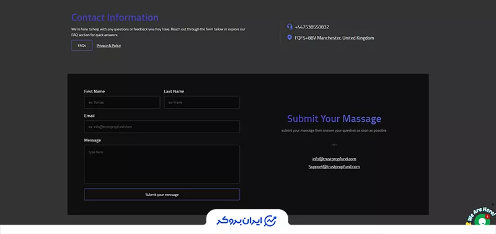Open the Privacy & Policy link

(108, 45)
